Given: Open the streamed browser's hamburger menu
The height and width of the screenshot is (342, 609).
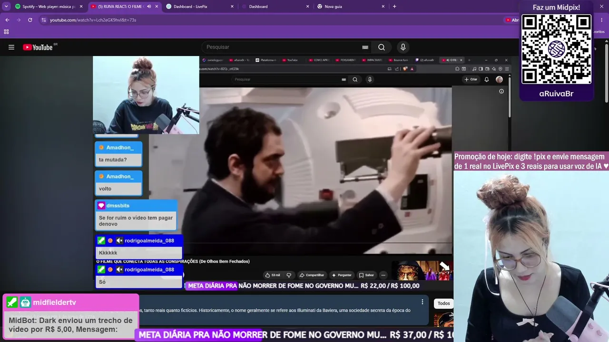Looking at the screenshot, I should (x=506, y=69).
